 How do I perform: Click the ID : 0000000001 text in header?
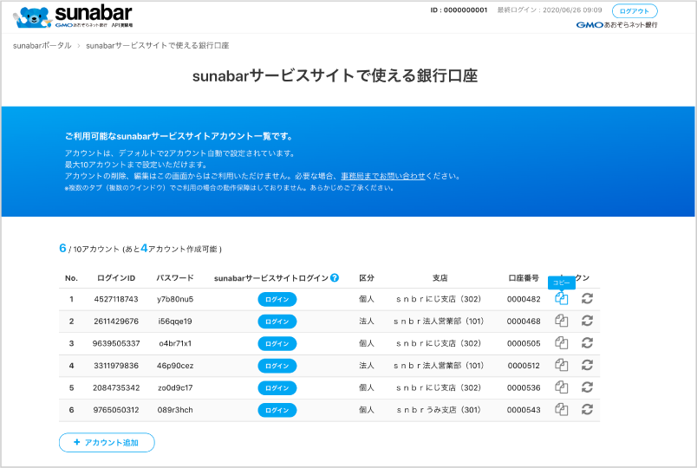tap(459, 10)
